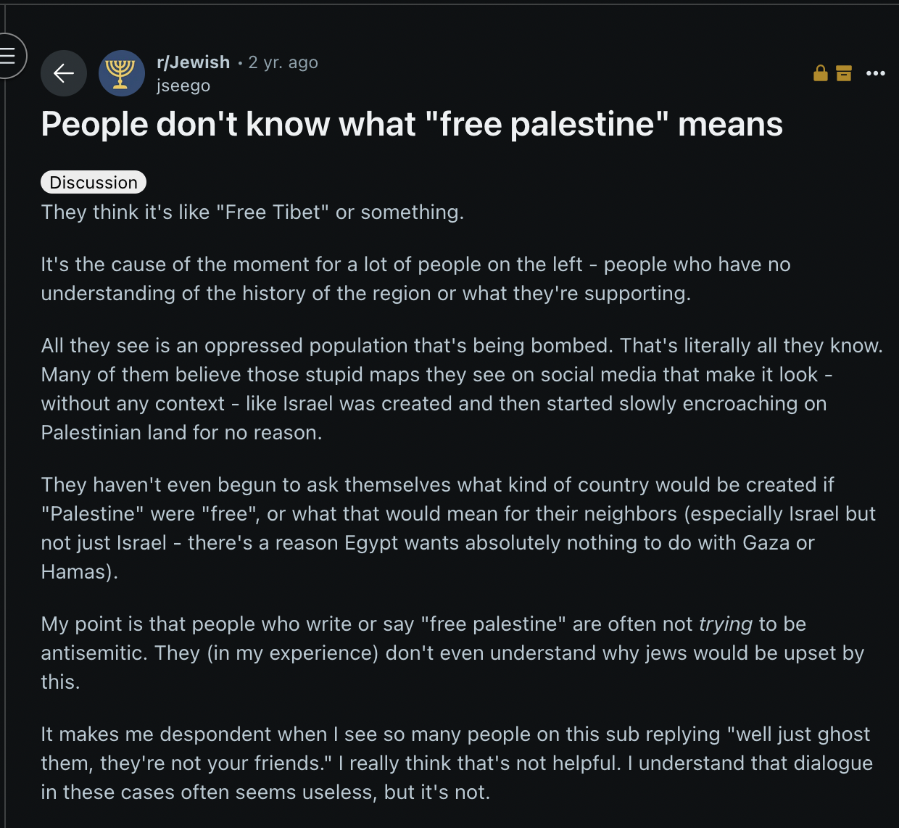View the jseego user profile
The width and height of the screenshot is (899, 828).
(x=183, y=86)
